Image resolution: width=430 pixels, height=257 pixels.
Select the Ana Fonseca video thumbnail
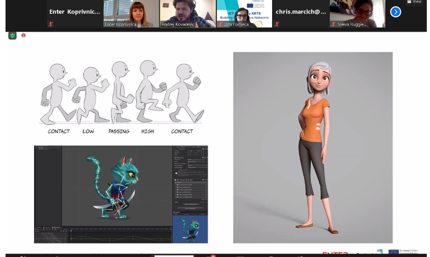pos(244,13)
